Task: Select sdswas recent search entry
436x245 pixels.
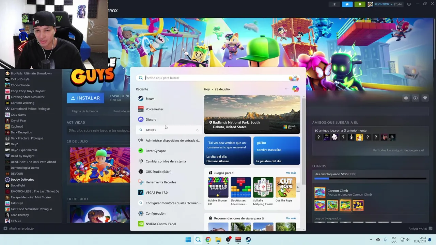Action: [169, 130]
